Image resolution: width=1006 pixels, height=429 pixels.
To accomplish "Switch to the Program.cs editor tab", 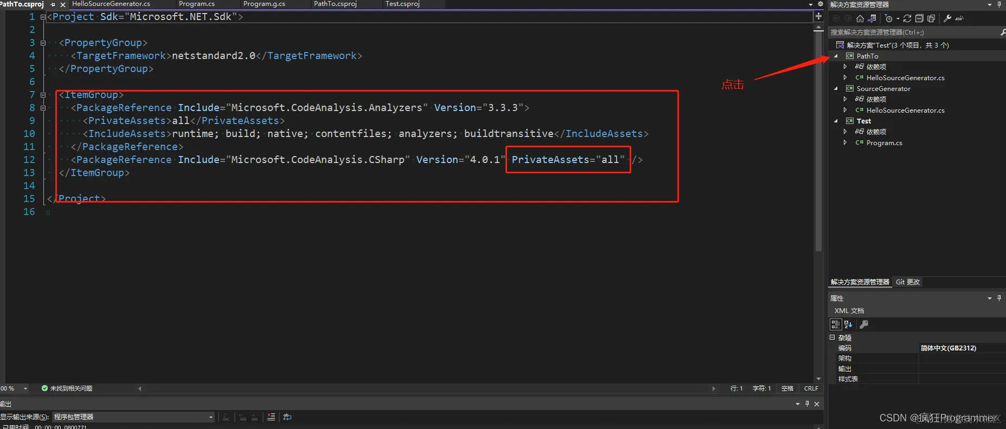I will tap(197, 4).
